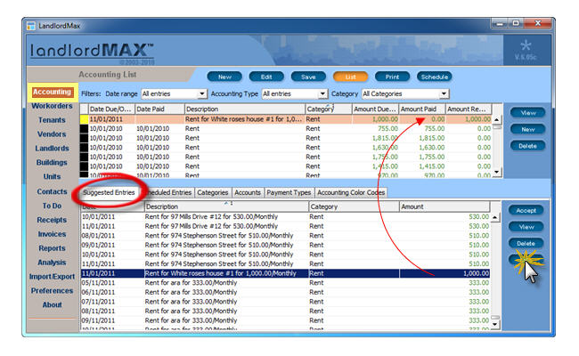Select the 08/01/2011 974 Stephenson Street entry
This screenshot has width=579, height=356.
tap(285, 236)
